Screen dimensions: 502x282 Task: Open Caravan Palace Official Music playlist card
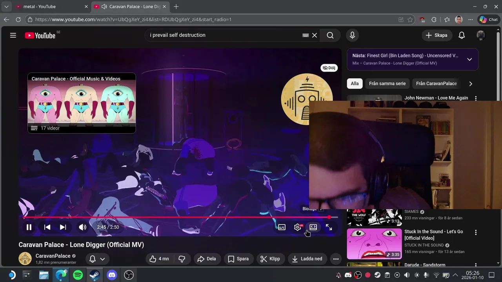click(x=82, y=103)
